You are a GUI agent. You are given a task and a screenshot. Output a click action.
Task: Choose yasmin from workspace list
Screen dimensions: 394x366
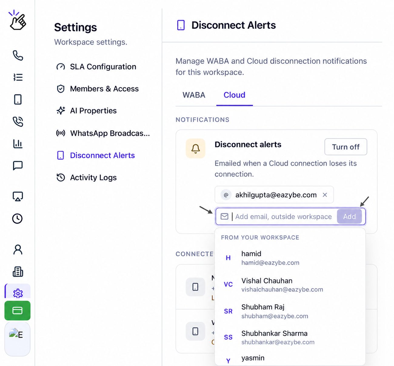290,359
